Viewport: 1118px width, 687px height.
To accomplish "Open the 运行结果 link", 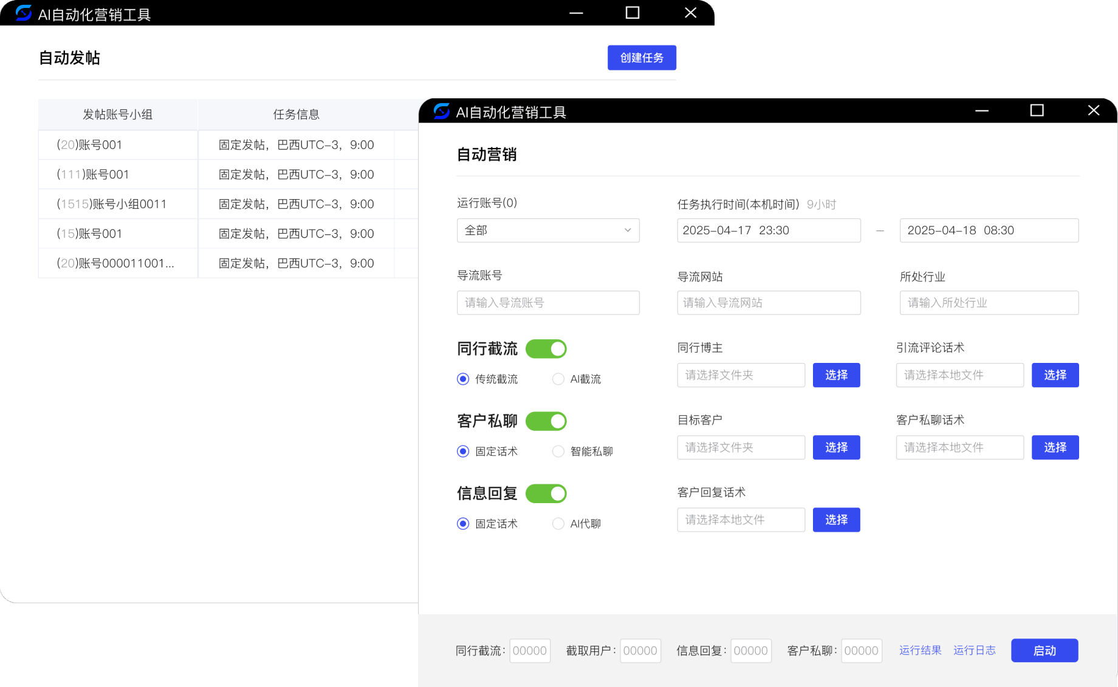I will 920,651.
